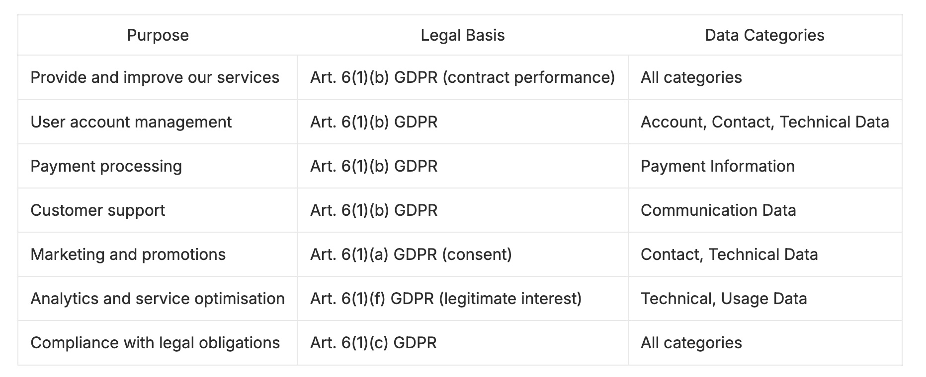Click the 'Marketing and promotions' cell
926x377 pixels.
128,254
